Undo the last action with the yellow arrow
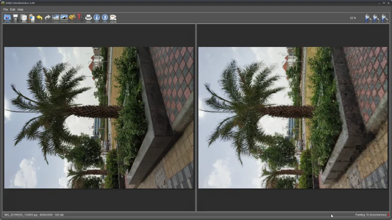Image resolution: width=392 pixels, height=220 pixels. [x=40, y=18]
